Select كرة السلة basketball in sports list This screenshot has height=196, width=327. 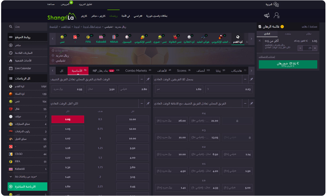click(x=27, y=94)
